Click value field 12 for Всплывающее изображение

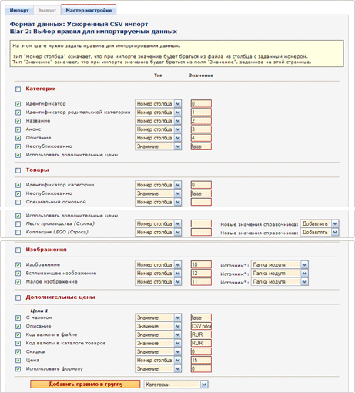pyautogui.click(x=201, y=273)
